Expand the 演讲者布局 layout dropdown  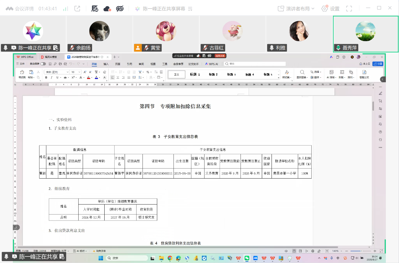pos(296,9)
